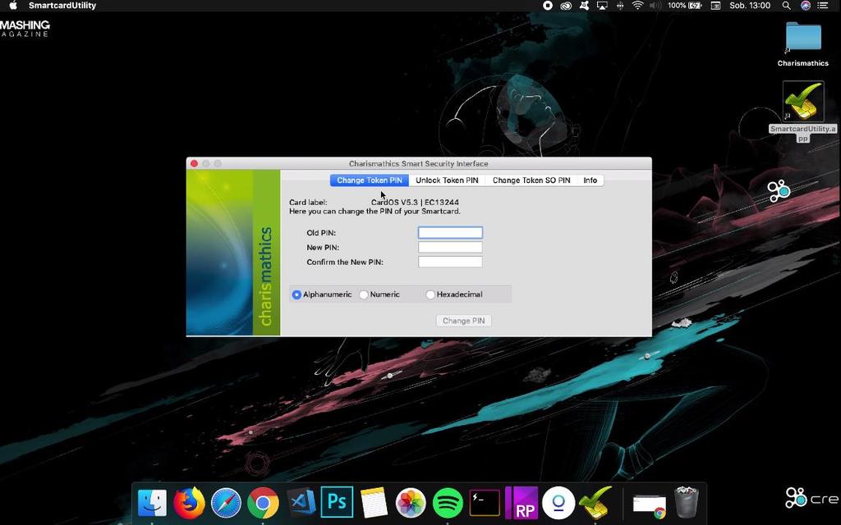Open Visual Studio Code from the Dock

coord(301,503)
